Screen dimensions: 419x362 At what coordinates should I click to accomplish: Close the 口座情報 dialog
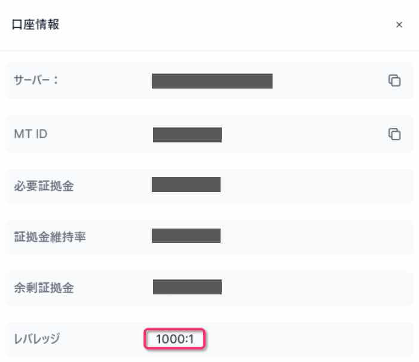click(x=399, y=25)
